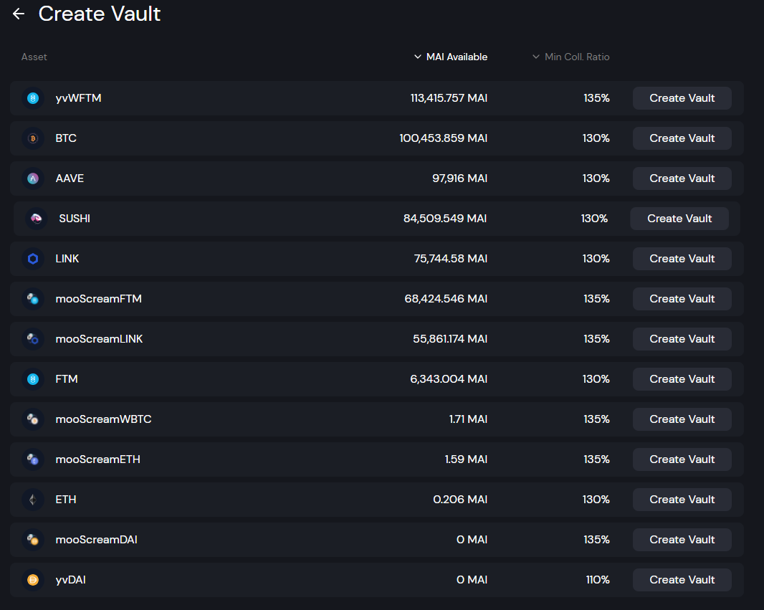764x610 pixels.
Task: Create Vault for mooScreamLINK
Action: pyautogui.click(x=682, y=339)
